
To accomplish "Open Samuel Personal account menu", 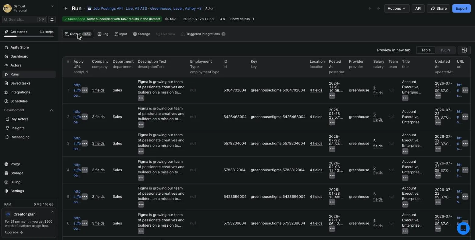I will tap(29, 8).
